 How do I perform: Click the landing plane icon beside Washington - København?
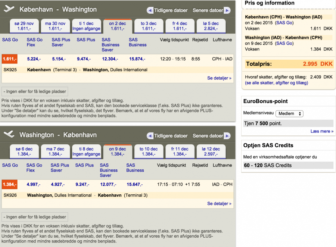tap(9, 134)
